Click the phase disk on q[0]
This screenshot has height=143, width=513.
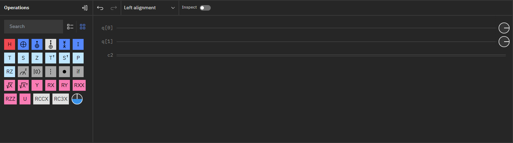click(x=504, y=28)
